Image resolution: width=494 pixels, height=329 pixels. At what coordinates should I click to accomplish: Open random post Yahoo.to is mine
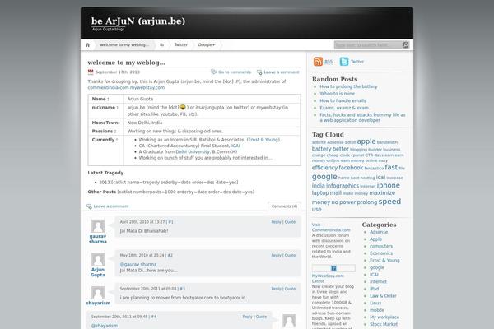pos(337,94)
